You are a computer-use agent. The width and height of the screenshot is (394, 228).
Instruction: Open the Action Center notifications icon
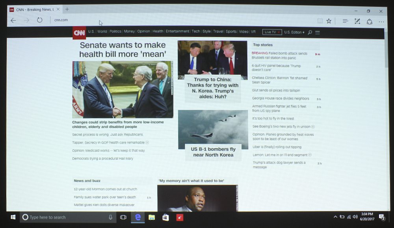click(x=382, y=217)
